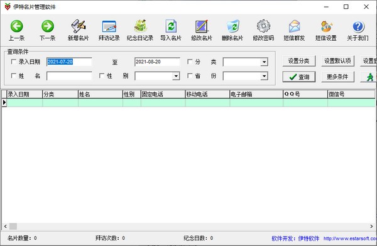Click 软件开发: 伊特软件 text
The image size is (377, 246).
click(x=295, y=238)
